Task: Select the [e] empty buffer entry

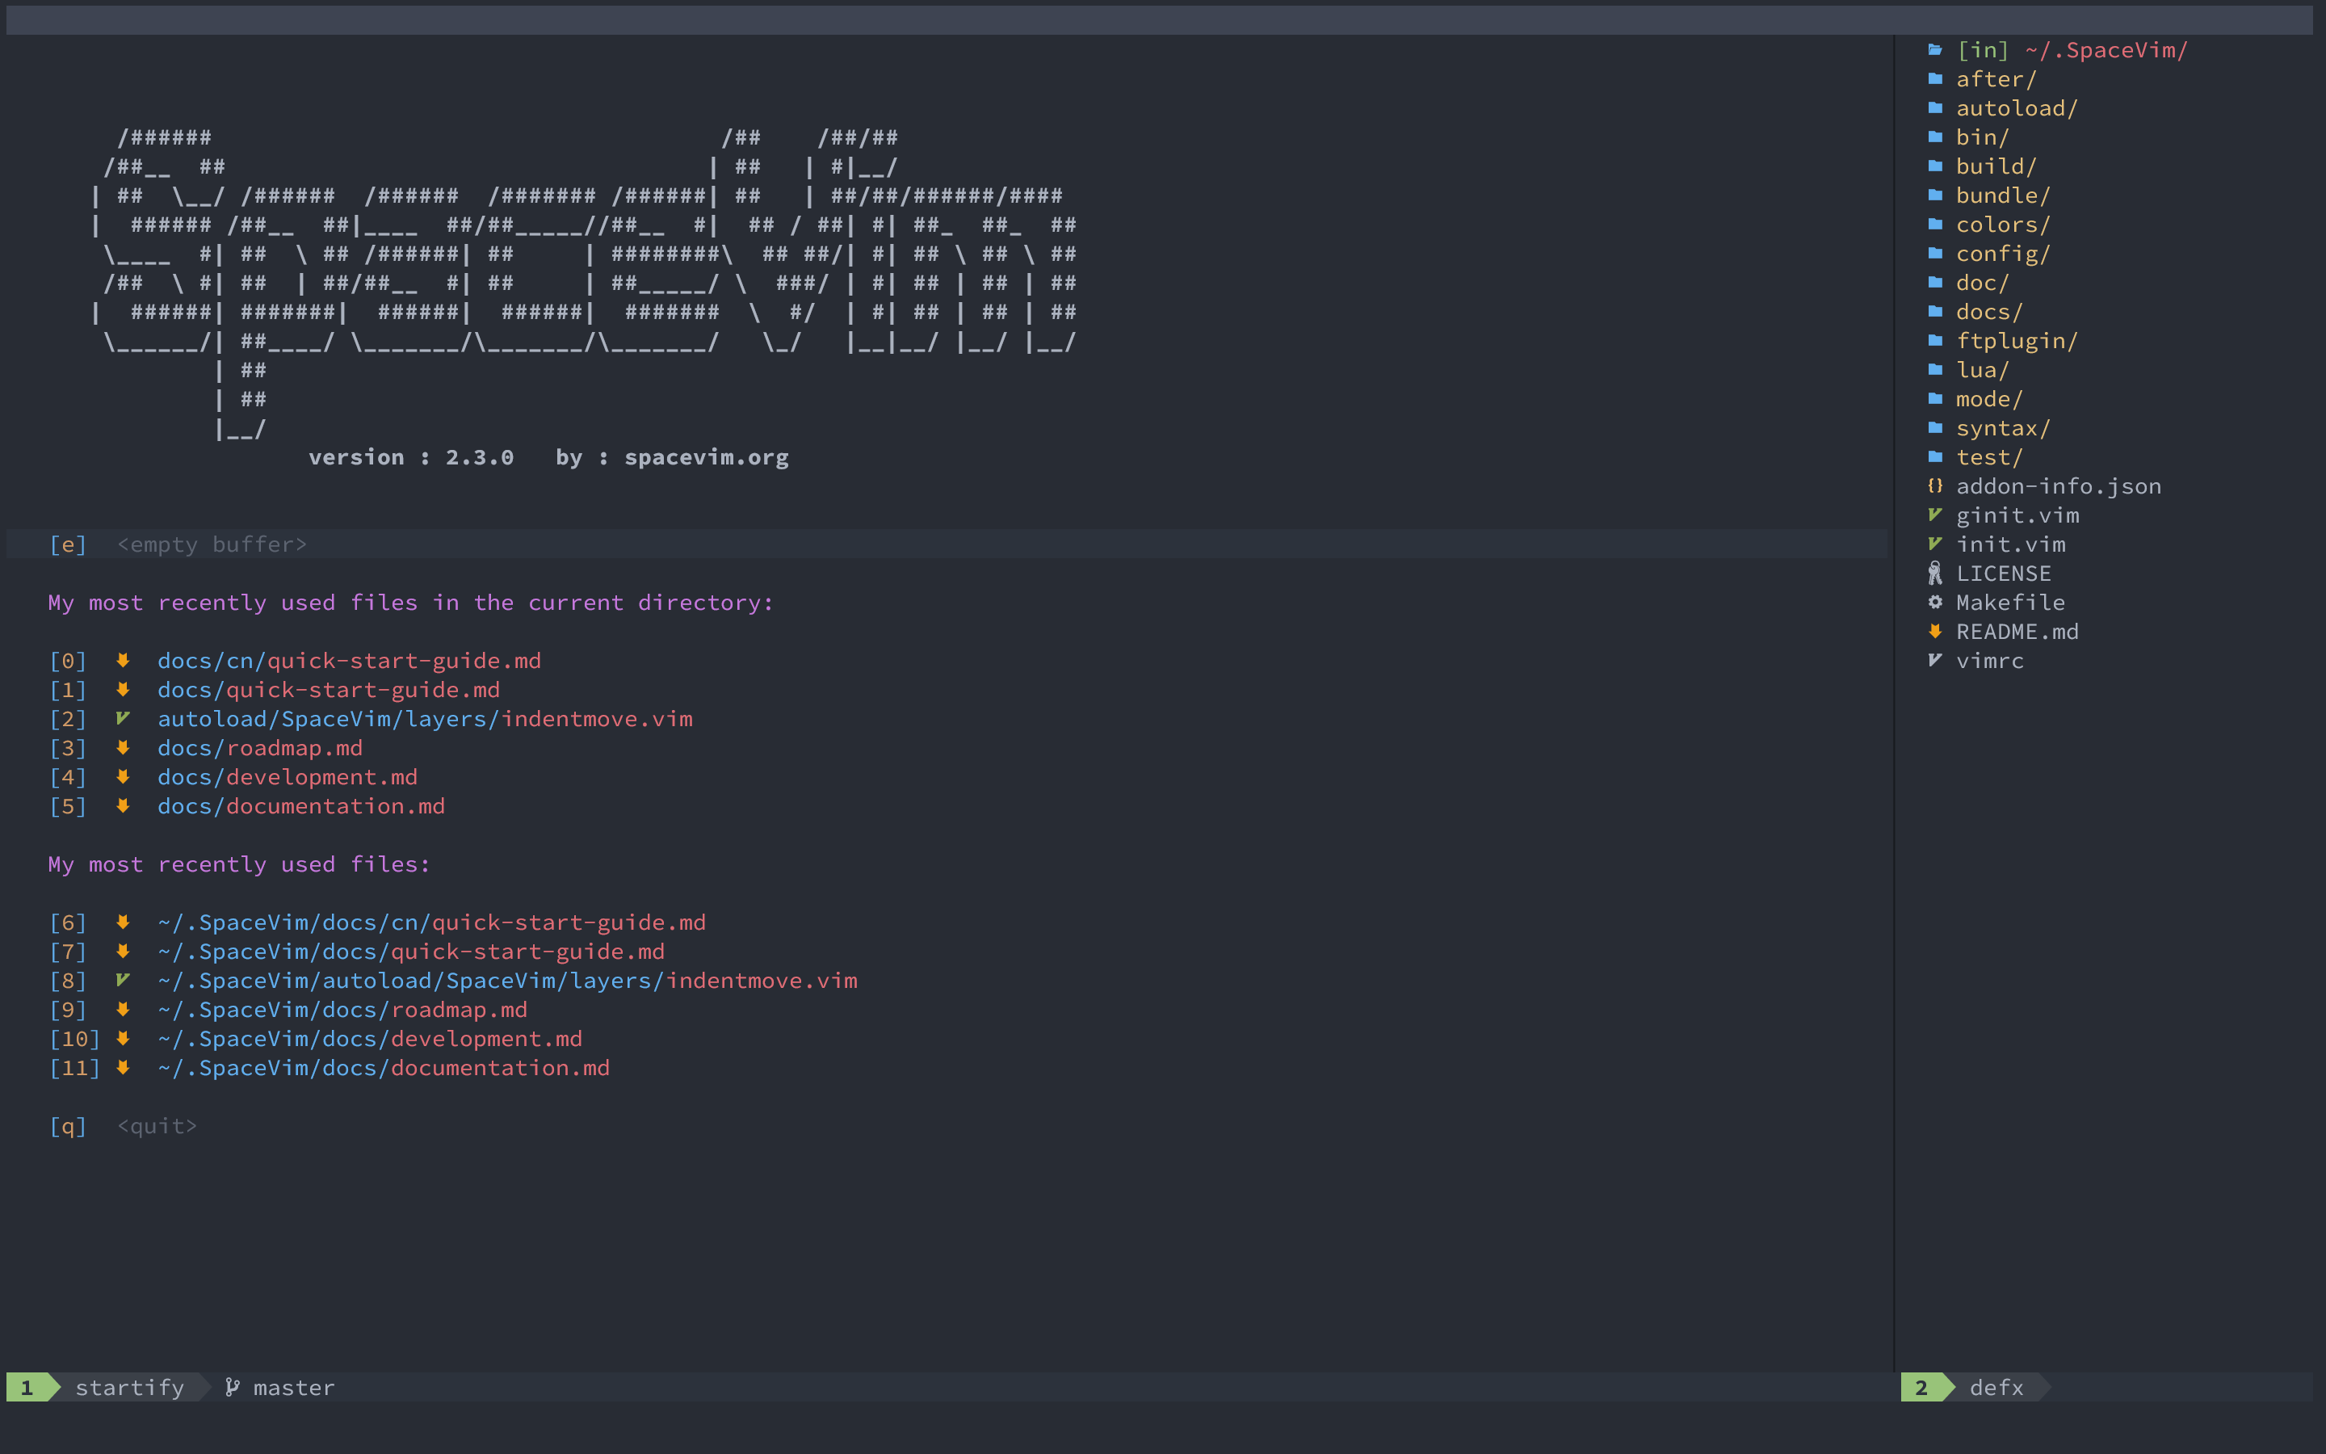Action: (x=178, y=544)
